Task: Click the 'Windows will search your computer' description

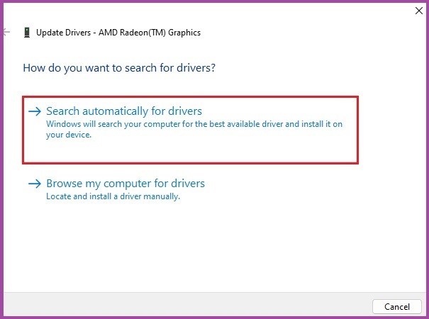Action: point(194,129)
